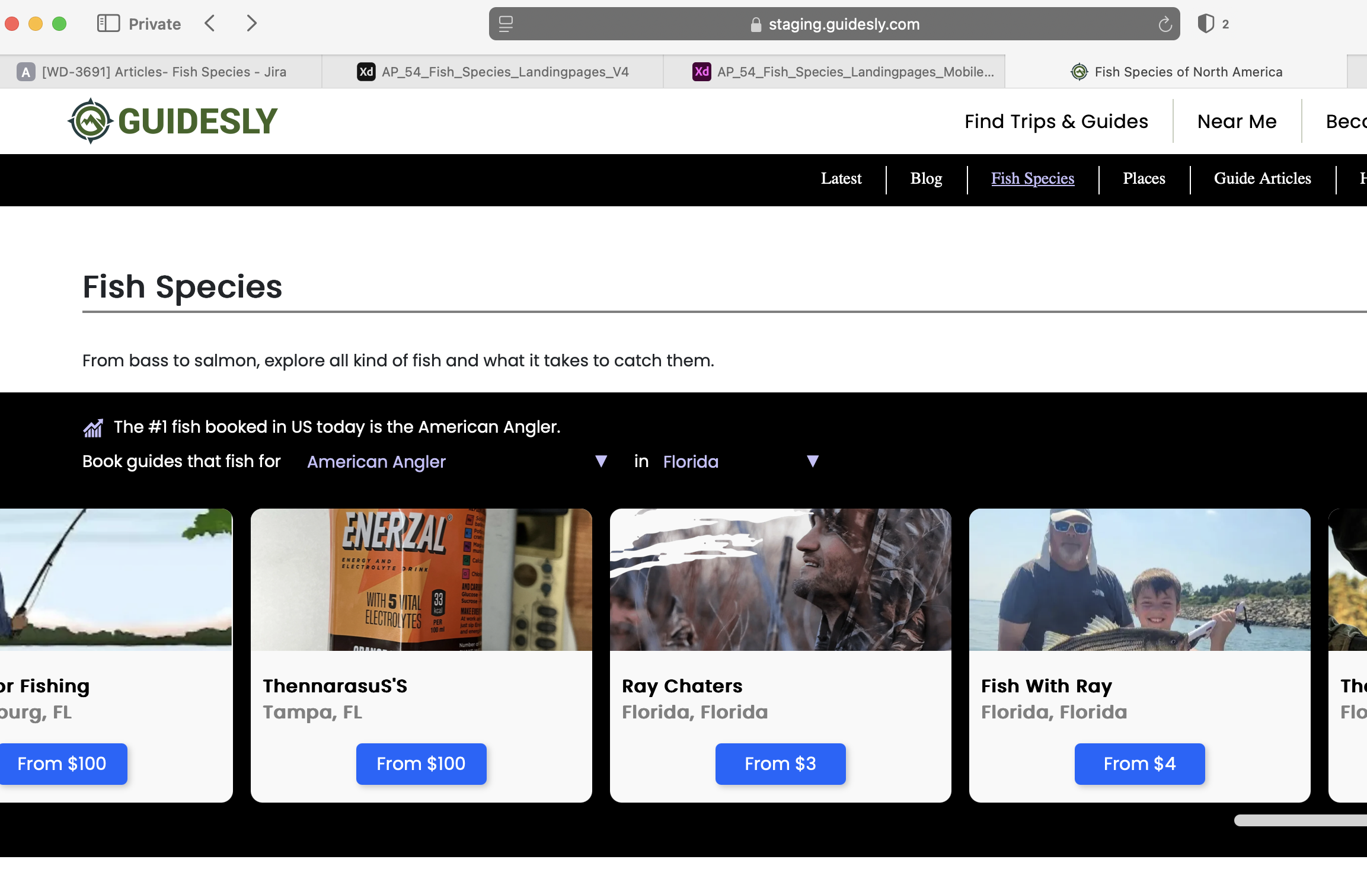The height and width of the screenshot is (869, 1367).
Task: Click the browser forward arrow
Action: point(252,24)
